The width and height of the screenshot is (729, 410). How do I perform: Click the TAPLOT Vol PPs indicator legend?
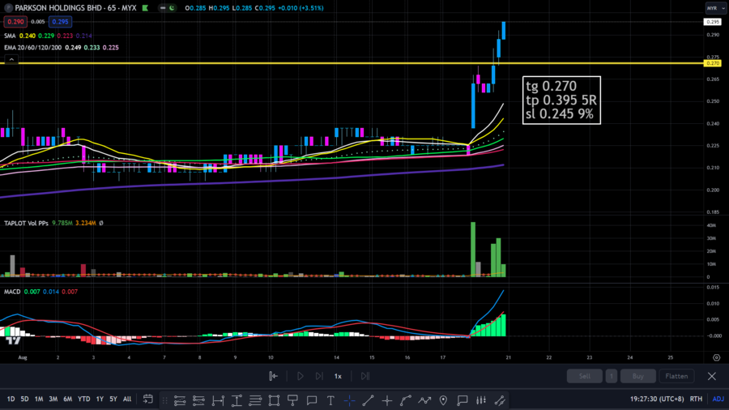(x=26, y=223)
